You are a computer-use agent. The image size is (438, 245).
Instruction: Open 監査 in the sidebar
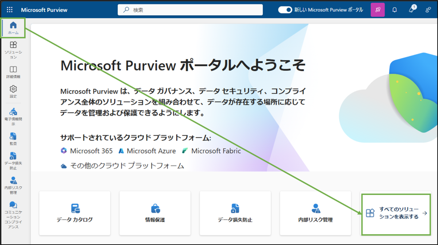13,139
